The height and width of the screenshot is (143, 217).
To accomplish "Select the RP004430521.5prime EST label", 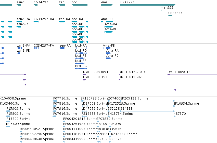I will point(37,129).
